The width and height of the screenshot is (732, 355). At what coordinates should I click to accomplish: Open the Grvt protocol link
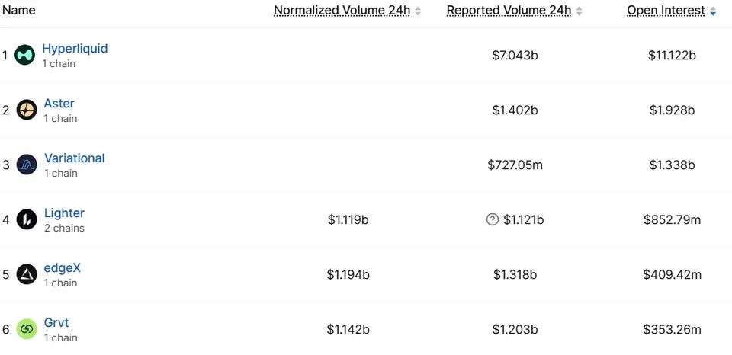[56, 322]
